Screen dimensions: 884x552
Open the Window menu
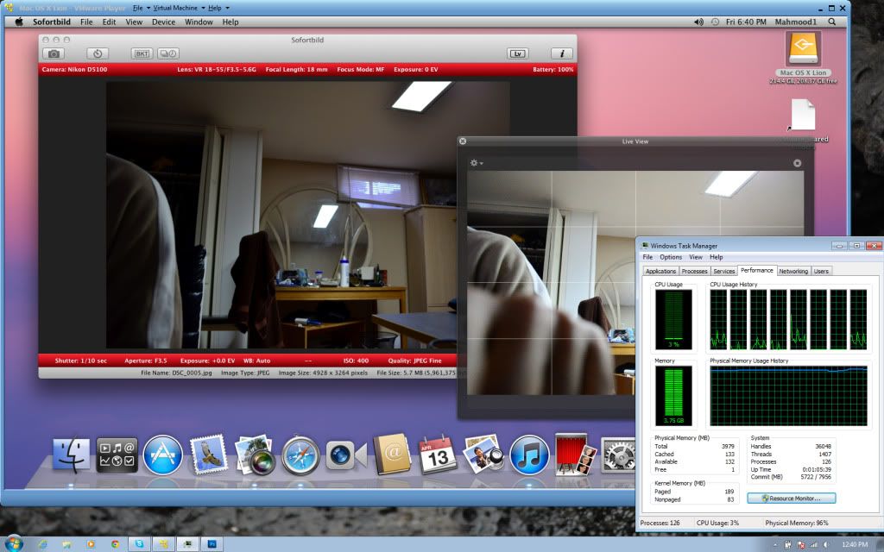pyautogui.click(x=199, y=22)
